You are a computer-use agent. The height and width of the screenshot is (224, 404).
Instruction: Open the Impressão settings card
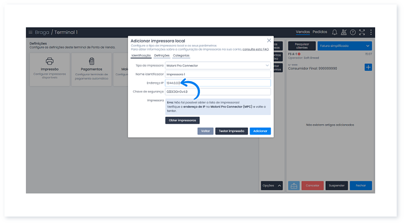pos(49,70)
